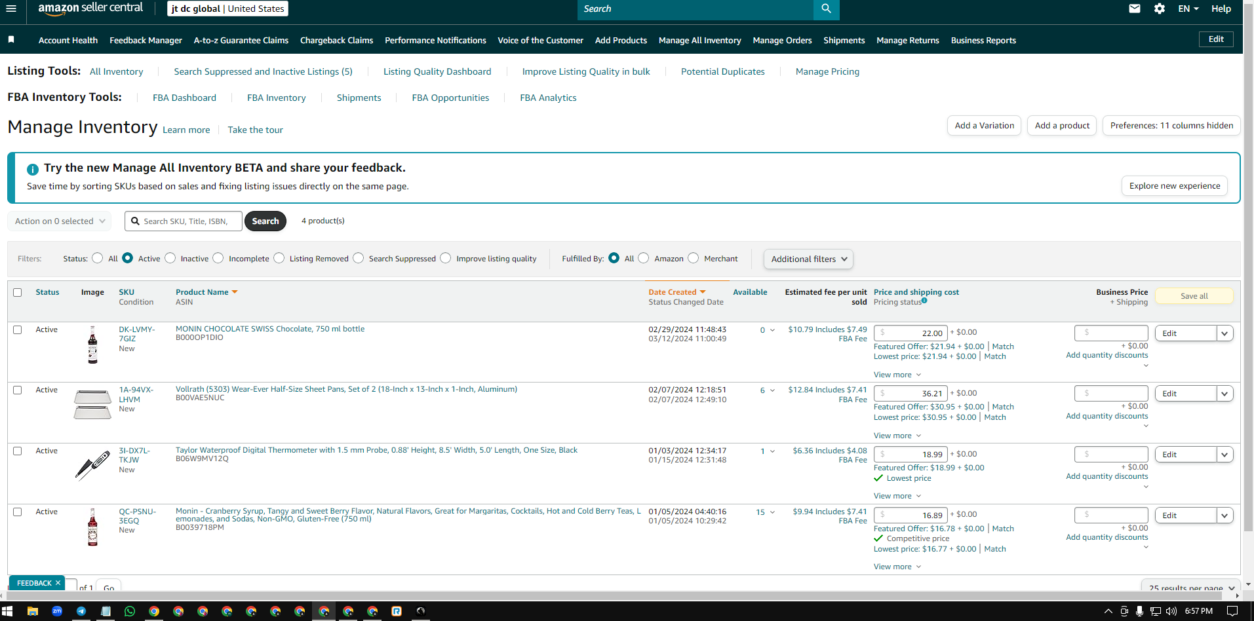The width and height of the screenshot is (1254, 621).
Task: Open Account Health menu item
Action: pyautogui.click(x=68, y=41)
